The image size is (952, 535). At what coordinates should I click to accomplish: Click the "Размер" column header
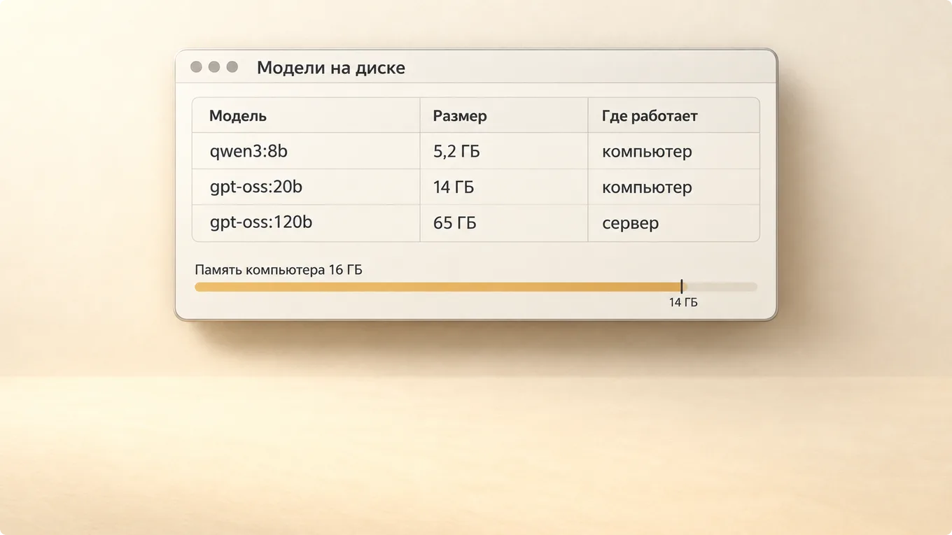460,116
